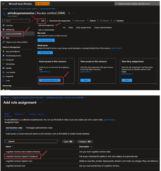Click Cognitive Services breadcrumb in top panel

[x=24, y=9]
